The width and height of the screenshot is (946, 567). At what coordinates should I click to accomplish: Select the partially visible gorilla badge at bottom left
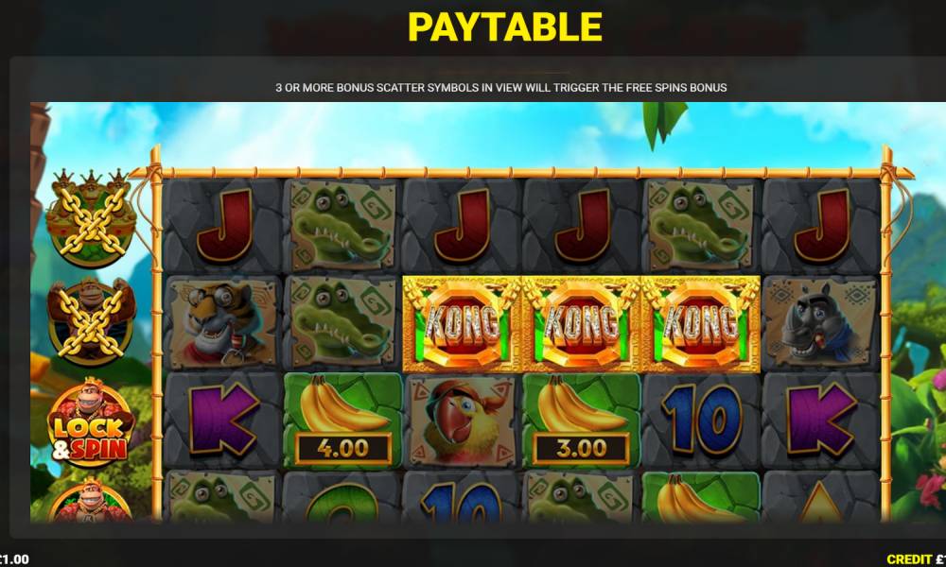coord(91,500)
